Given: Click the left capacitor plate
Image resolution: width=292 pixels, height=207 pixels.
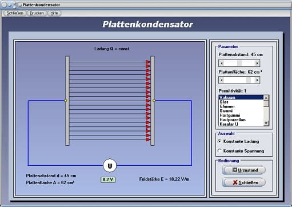Looking at the screenshot, I should pos(67,101).
